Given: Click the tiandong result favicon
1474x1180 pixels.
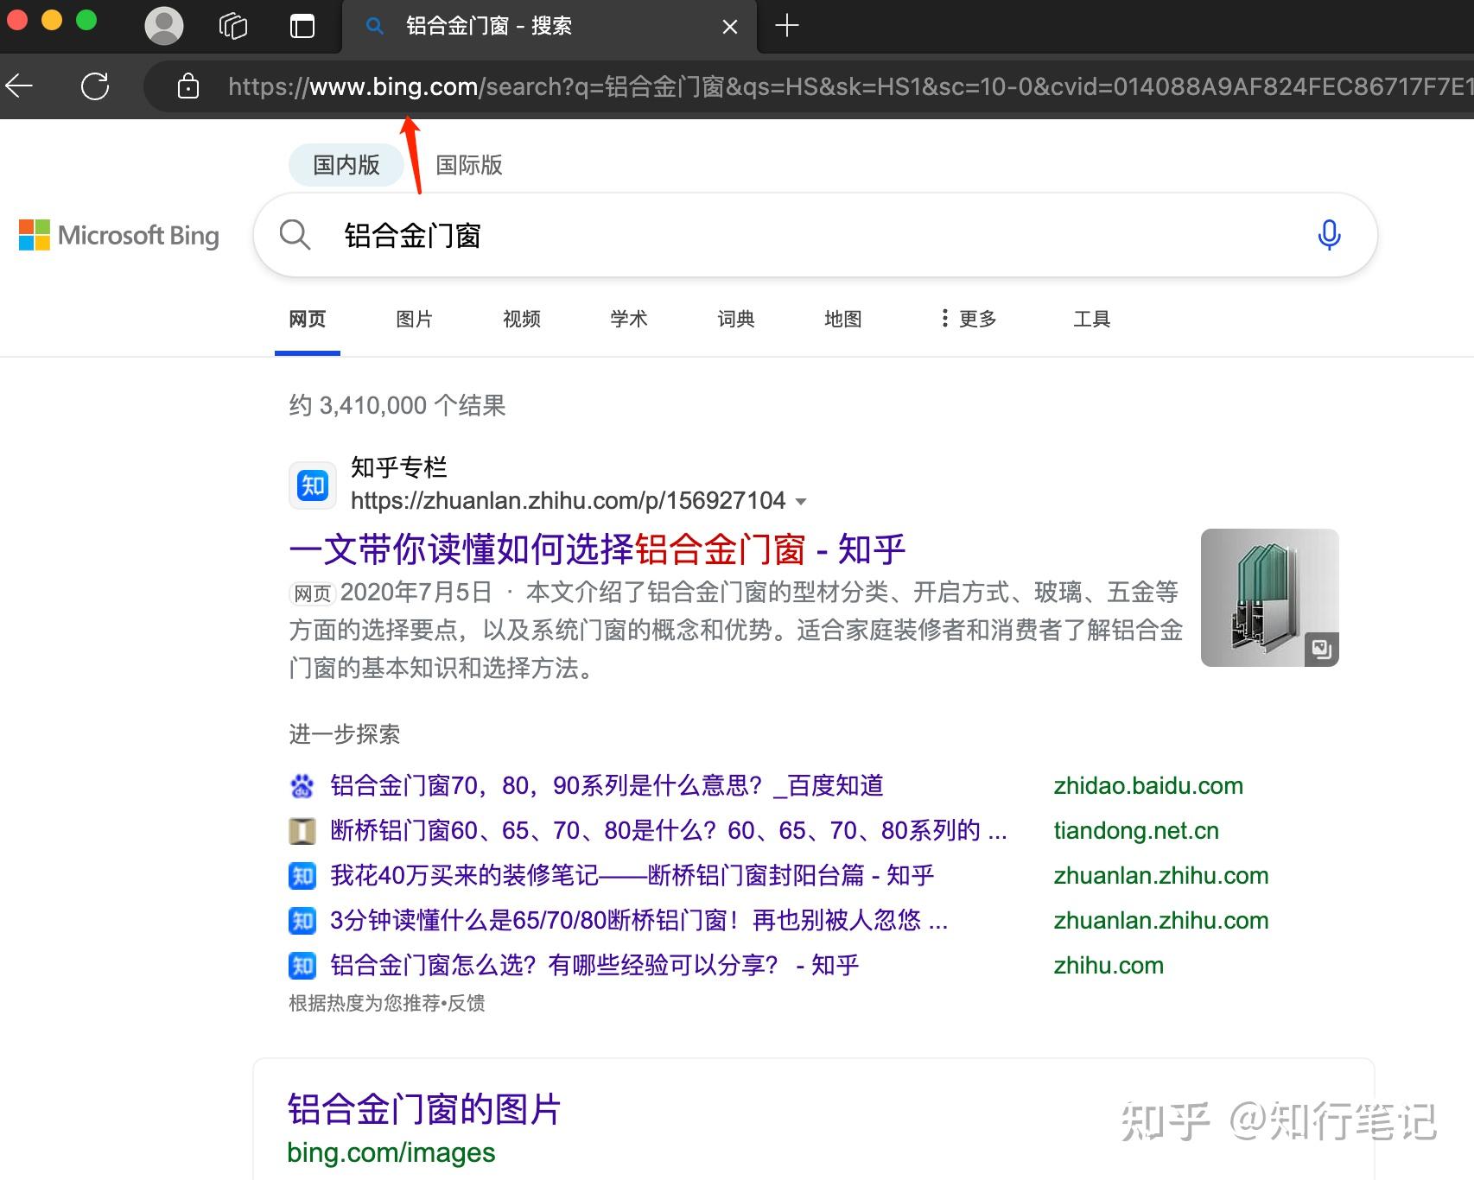Looking at the screenshot, I should click(x=302, y=831).
